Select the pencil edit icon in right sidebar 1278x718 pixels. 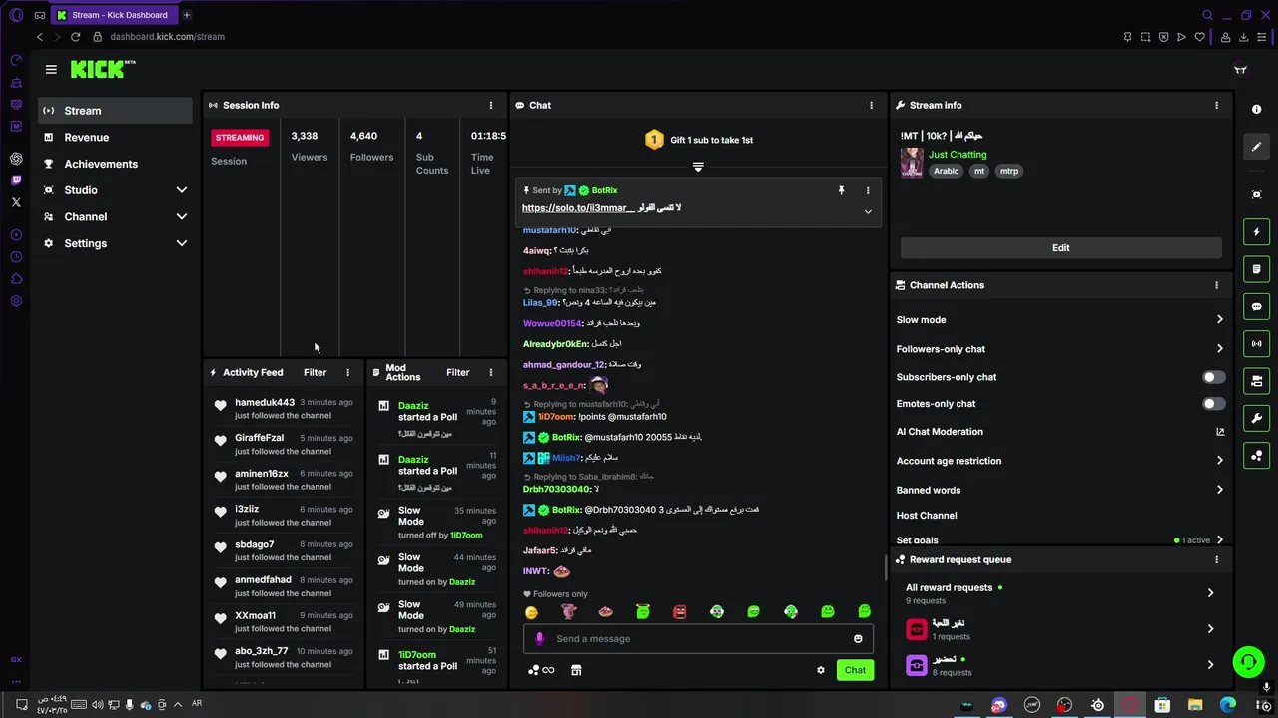click(x=1257, y=147)
